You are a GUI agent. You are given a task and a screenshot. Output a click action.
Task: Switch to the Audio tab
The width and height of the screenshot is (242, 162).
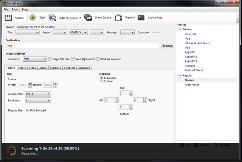tap(43, 68)
